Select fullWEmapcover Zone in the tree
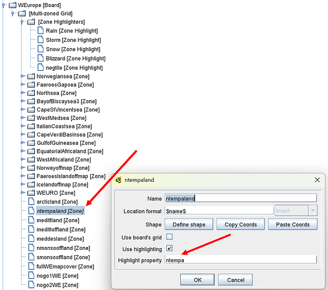The image size is (328, 290). pos(65,266)
